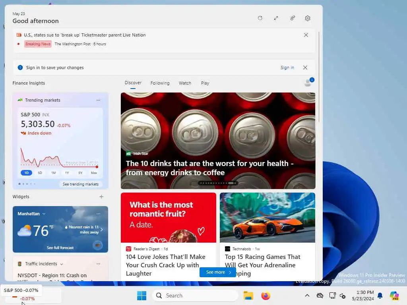Select the 1Y chart range
Screen dimensions: 407x305
tap(67, 173)
